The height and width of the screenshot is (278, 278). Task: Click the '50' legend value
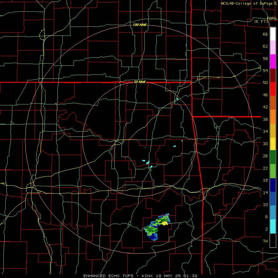coord(265,82)
